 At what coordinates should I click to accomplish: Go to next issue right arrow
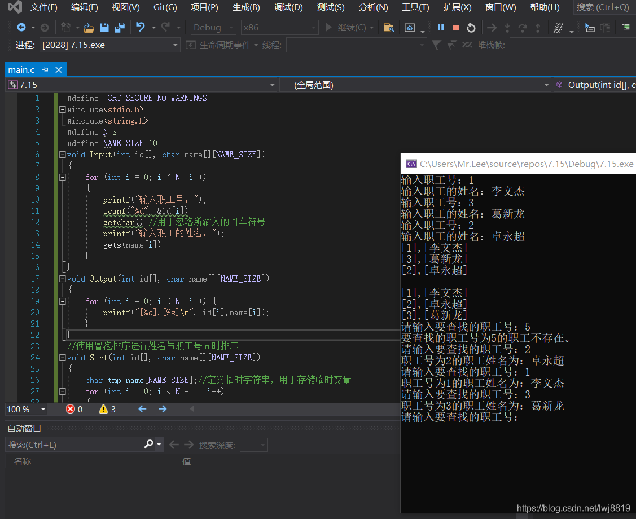[163, 408]
